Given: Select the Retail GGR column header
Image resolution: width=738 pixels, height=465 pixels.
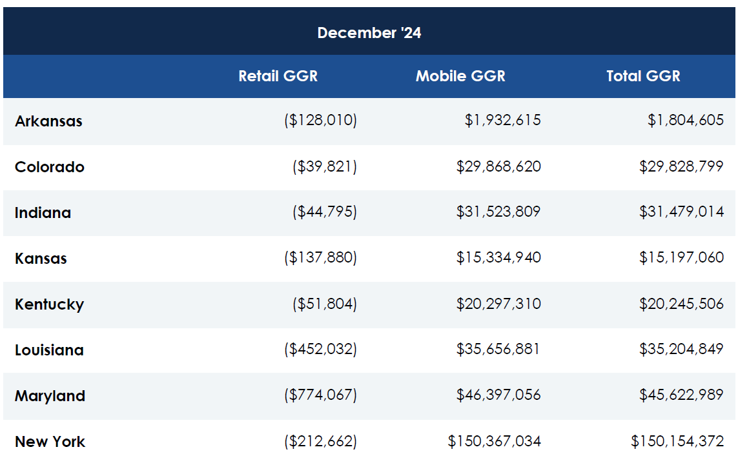Looking at the screenshot, I should (x=278, y=76).
